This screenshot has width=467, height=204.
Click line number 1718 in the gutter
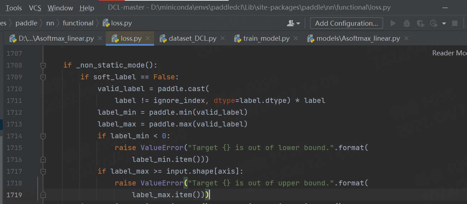point(14,183)
